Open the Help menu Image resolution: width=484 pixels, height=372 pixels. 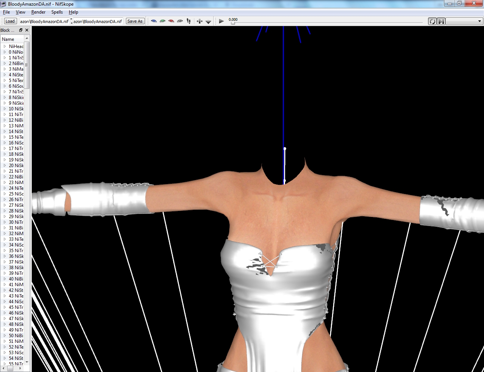click(x=73, y=12)
